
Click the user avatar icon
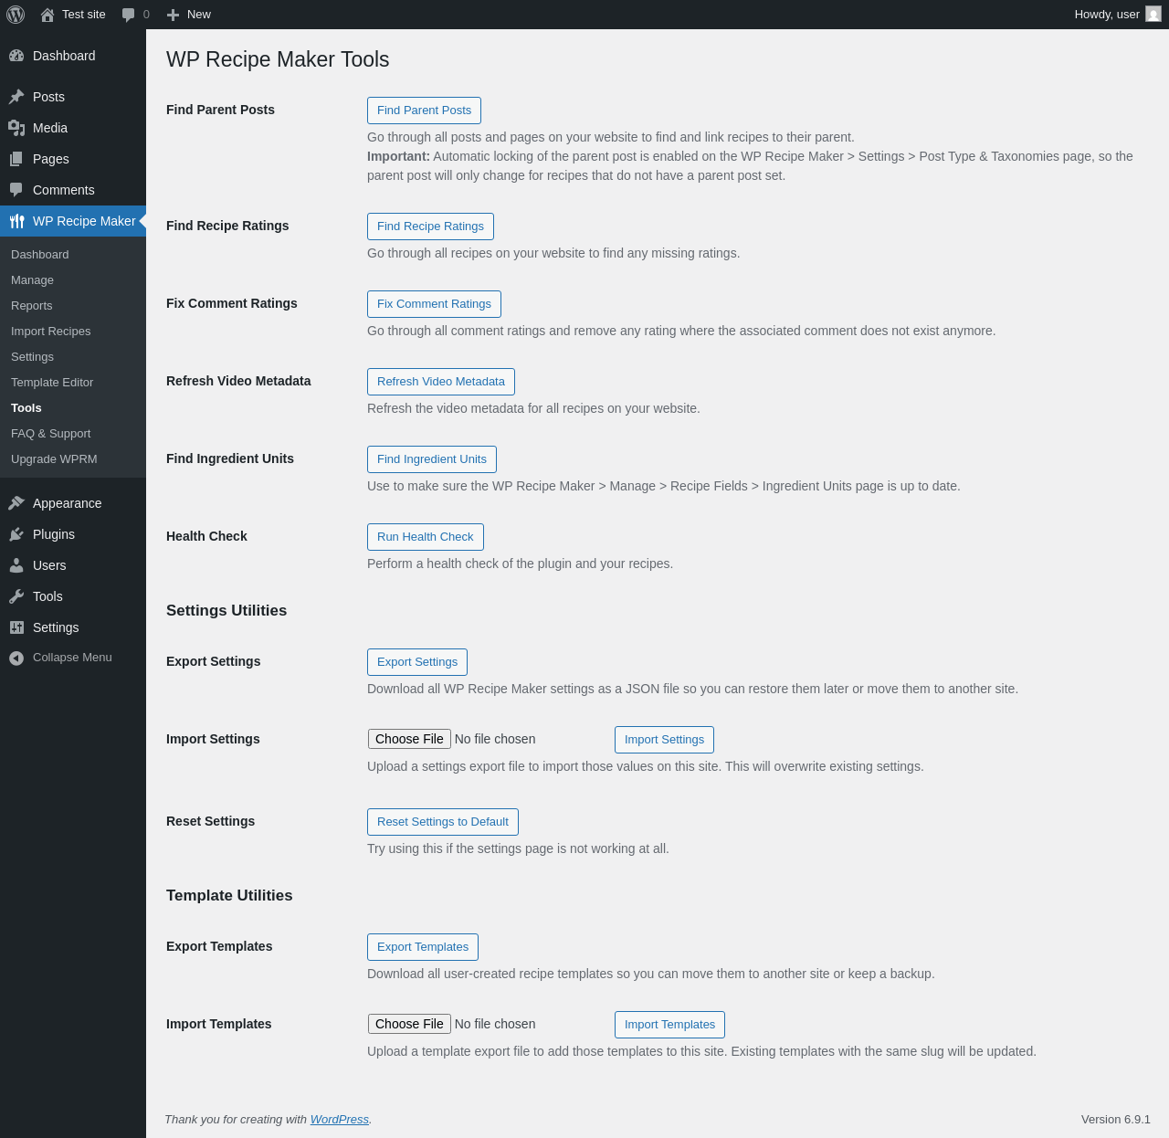click(1153, 15)
